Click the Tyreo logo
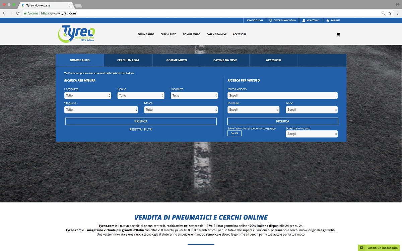Image resolution: width=402 pixels, height=251 pixels. click(x=77, y=34)
